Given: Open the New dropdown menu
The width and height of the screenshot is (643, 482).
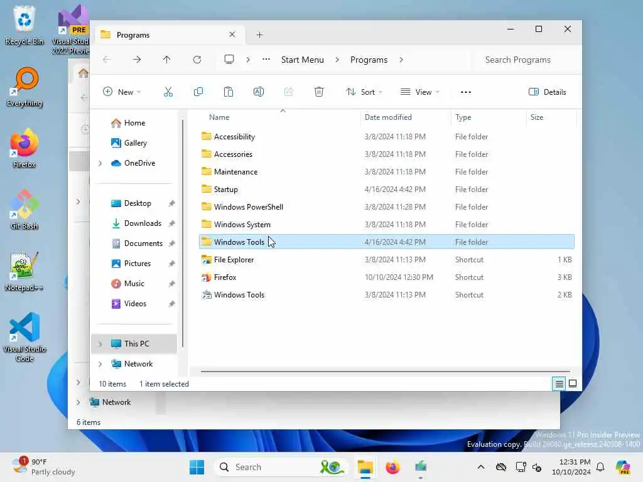Looking at the screenshot, I should (x=122, y=92).
